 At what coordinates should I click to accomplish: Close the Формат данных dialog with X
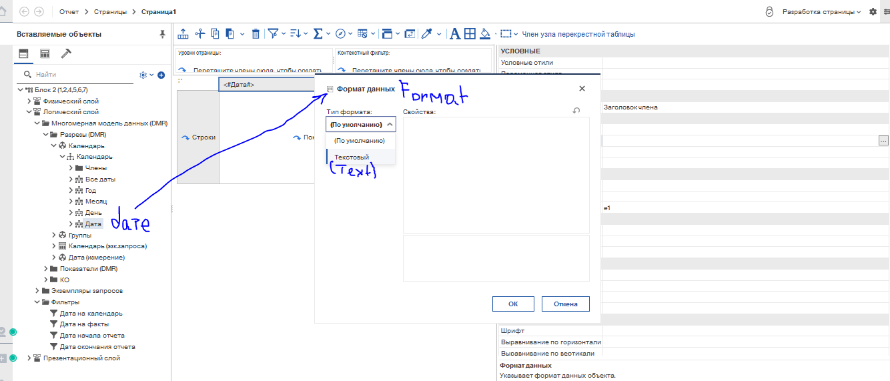(582, 88)
